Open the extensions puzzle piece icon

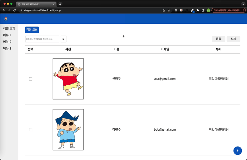[198, 10]
